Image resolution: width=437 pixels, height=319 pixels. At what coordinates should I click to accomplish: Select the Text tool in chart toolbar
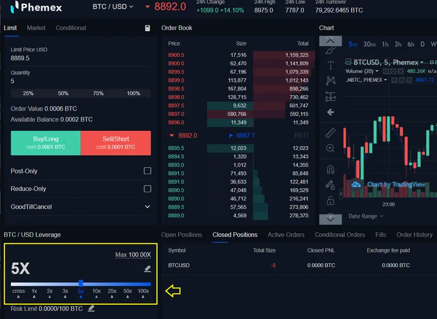[330, 65]
